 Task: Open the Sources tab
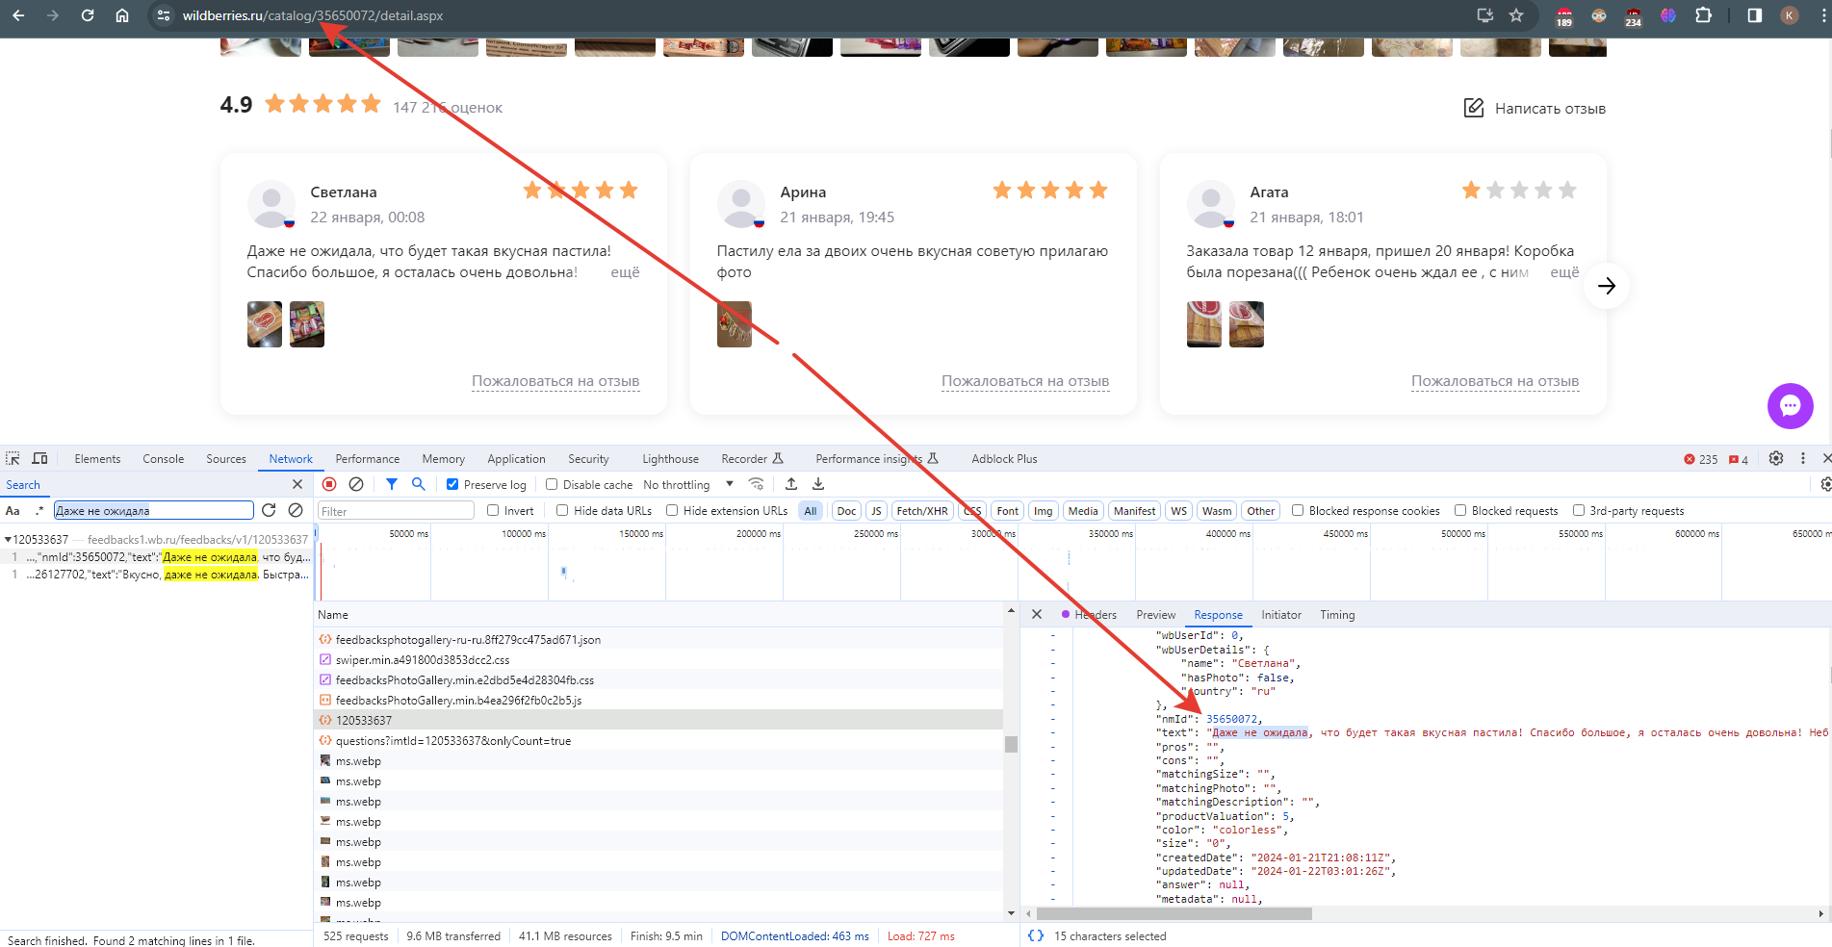tap(226, 459)
